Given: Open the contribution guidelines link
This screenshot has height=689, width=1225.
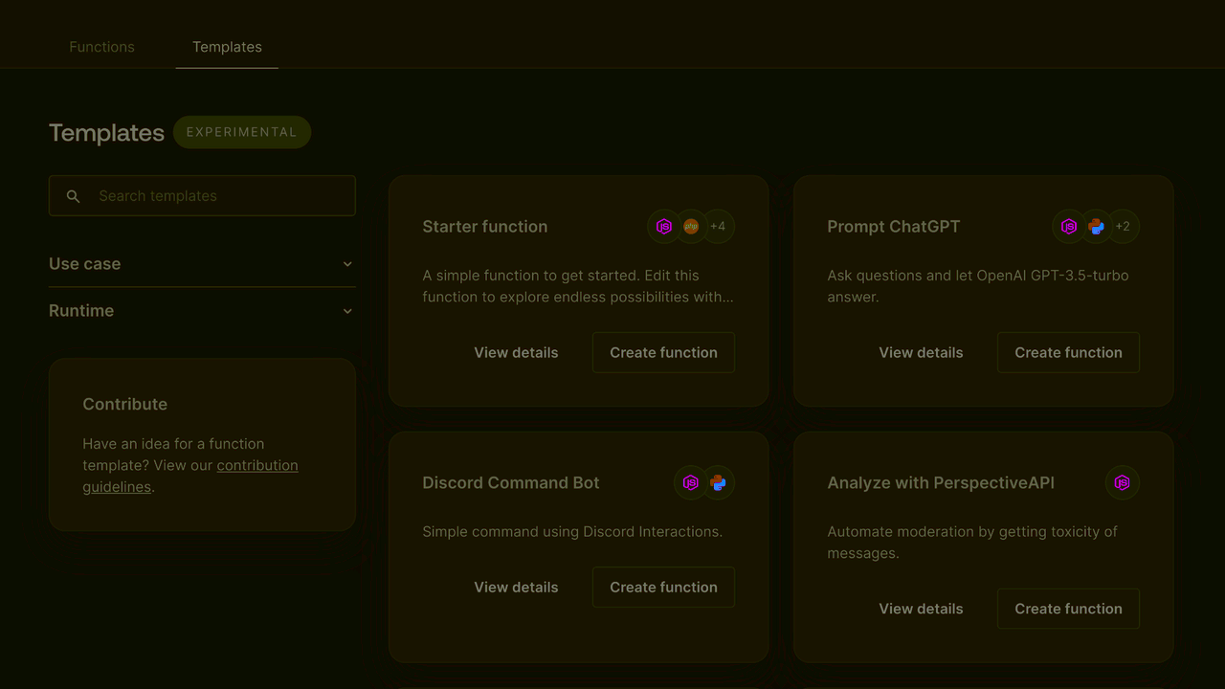Looking at the screenshot, I should pyautogui.click(x=257, y=465).
